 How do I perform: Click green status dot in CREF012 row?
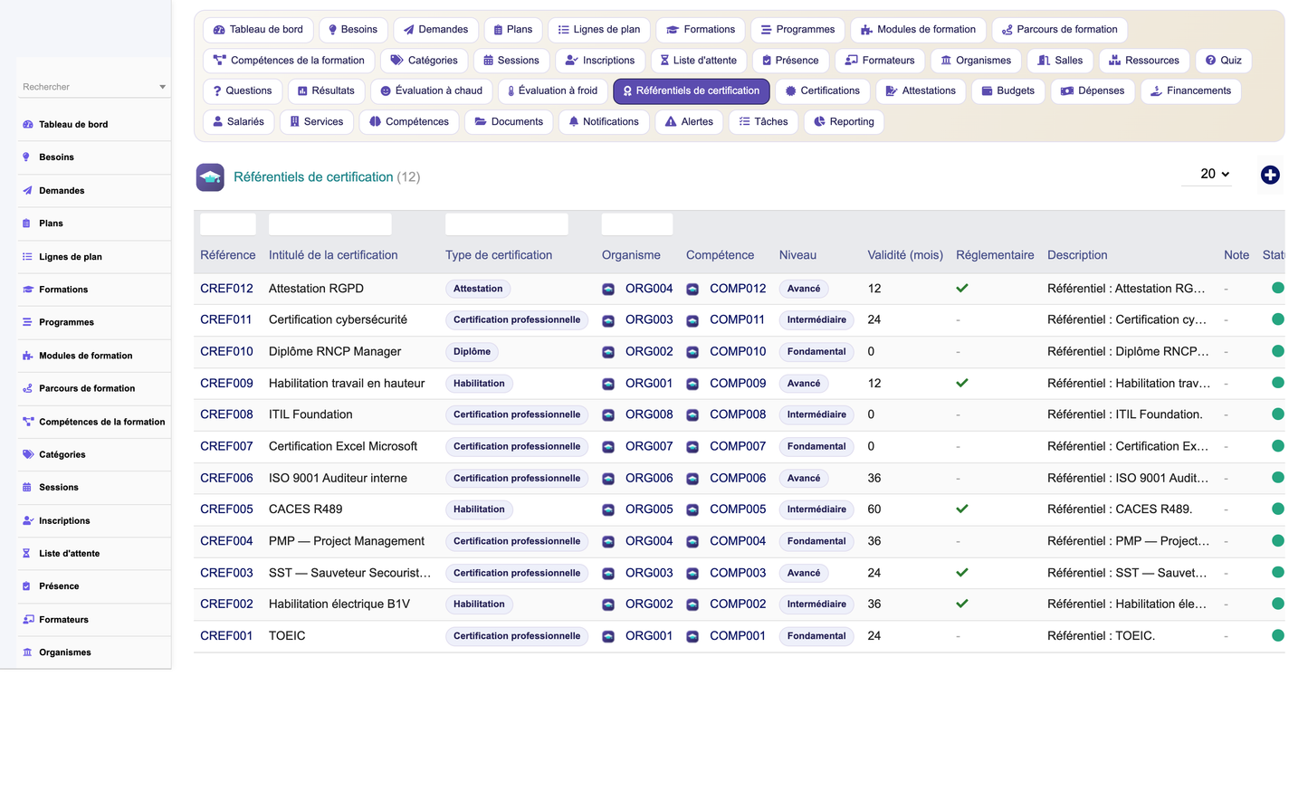pyautogui.click(x=1278, y=288)
